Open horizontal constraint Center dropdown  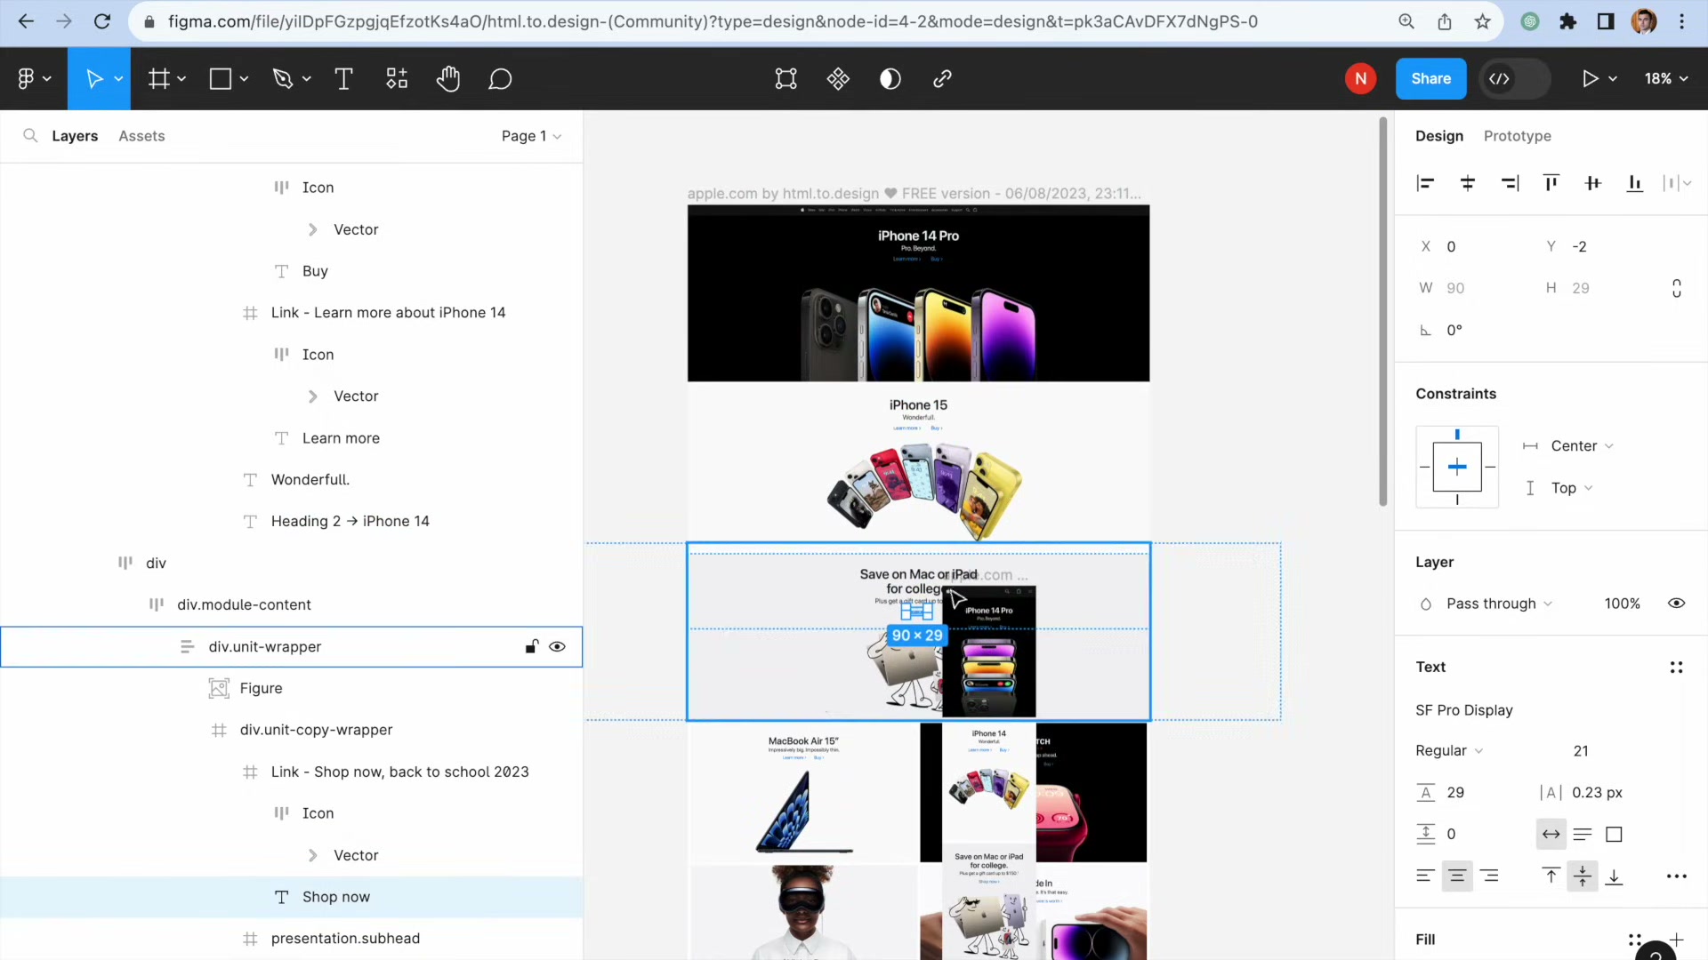pyautogui.click(x=1582, y=446)
